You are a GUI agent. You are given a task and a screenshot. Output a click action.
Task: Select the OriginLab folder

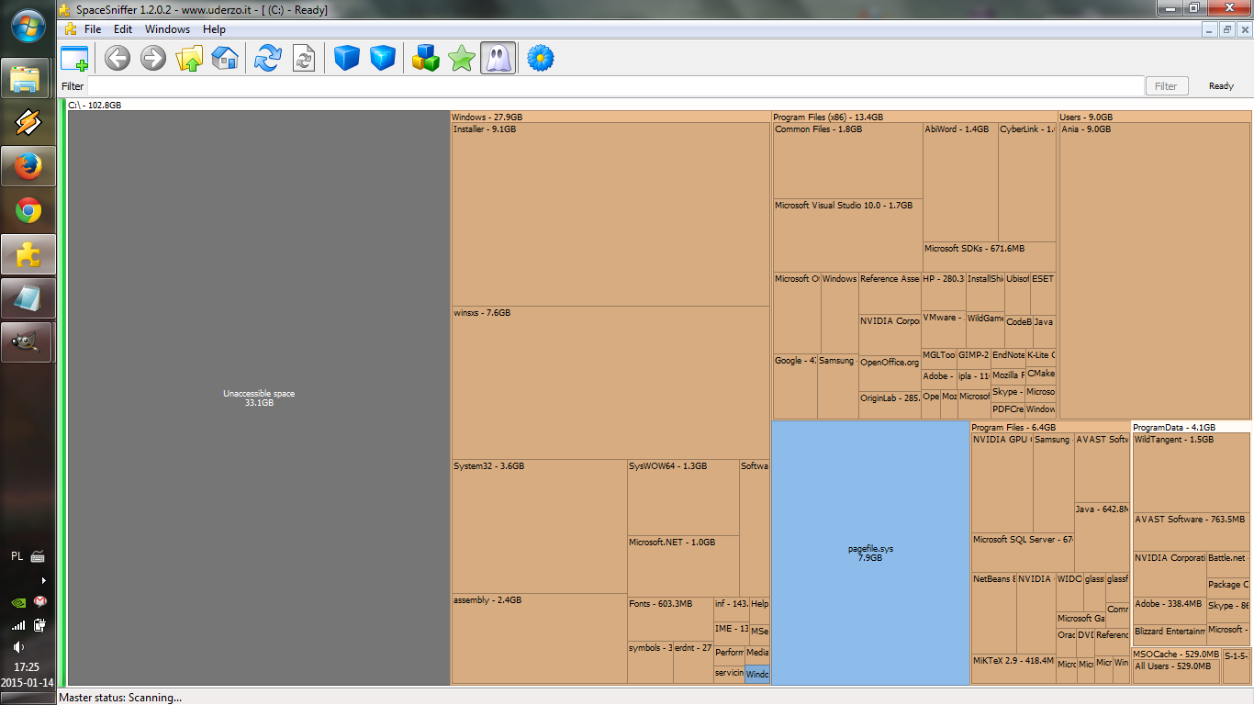[x=890, y=406]
